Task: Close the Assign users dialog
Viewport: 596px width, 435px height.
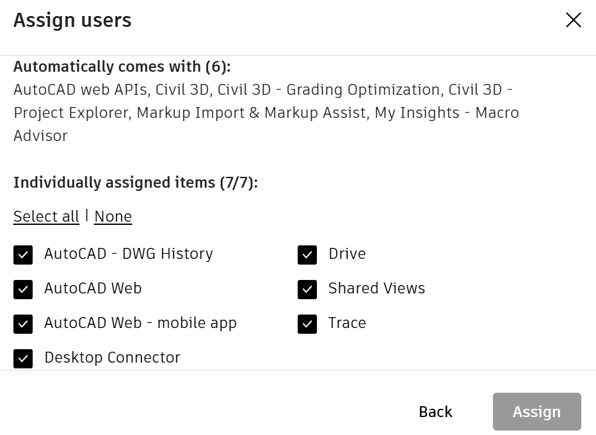Action: (x=573, y=20)
